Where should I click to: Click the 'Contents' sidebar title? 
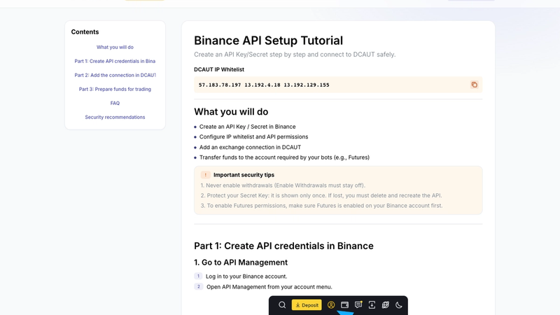(x=85, y=31)
